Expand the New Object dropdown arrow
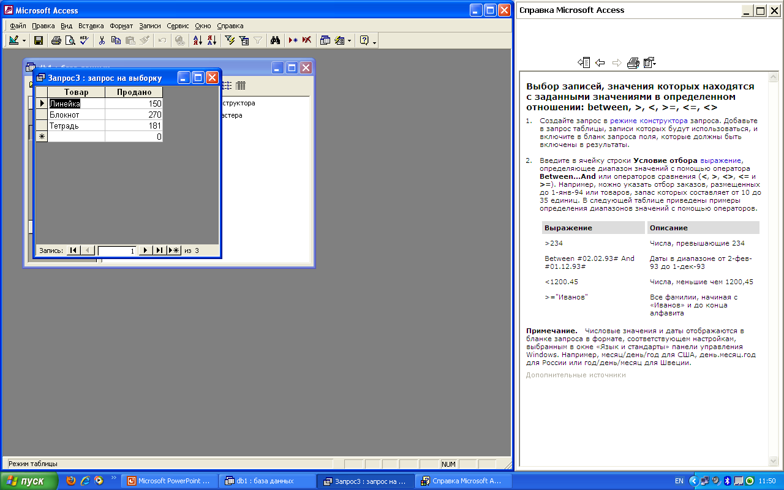Screen dimensions: 784x490 pos(349,40)
